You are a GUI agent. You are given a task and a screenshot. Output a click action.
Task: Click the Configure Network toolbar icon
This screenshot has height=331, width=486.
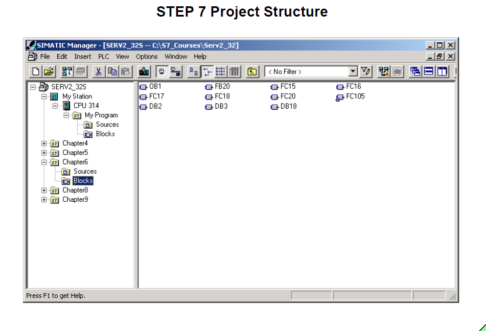coord(384,71)
